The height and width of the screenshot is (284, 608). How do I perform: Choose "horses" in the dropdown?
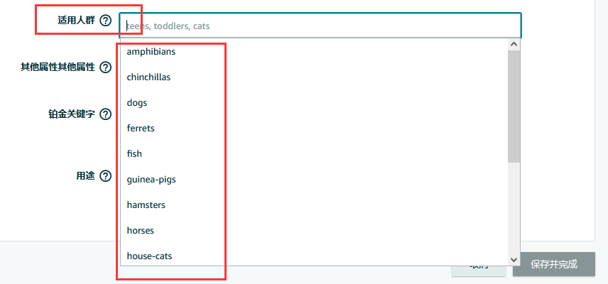click(141, 231)
